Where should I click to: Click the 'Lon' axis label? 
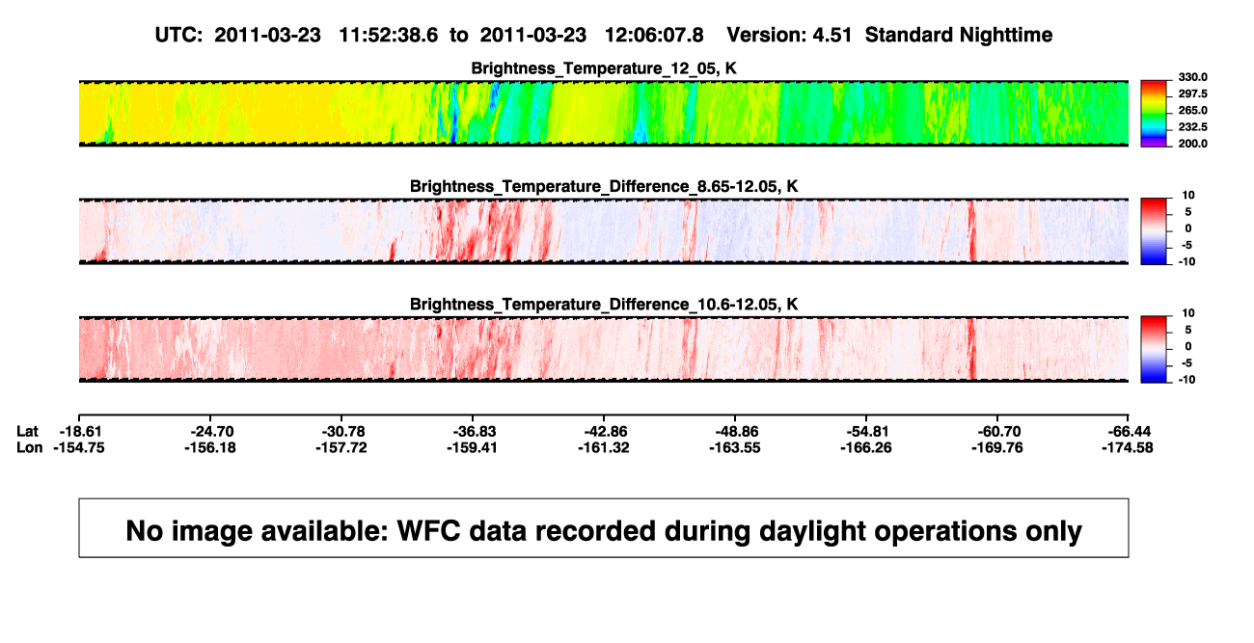[29, 447]
